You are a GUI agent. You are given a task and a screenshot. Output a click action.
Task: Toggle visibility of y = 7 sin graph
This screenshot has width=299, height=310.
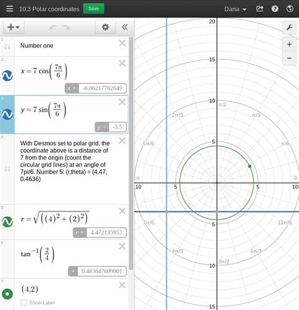(8, 114)
